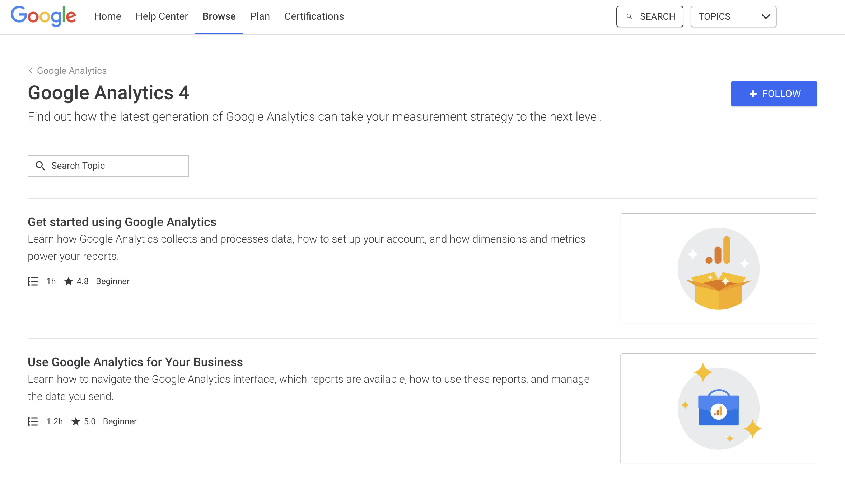
Task: Click Get started course description text
Action: (307, 248)
